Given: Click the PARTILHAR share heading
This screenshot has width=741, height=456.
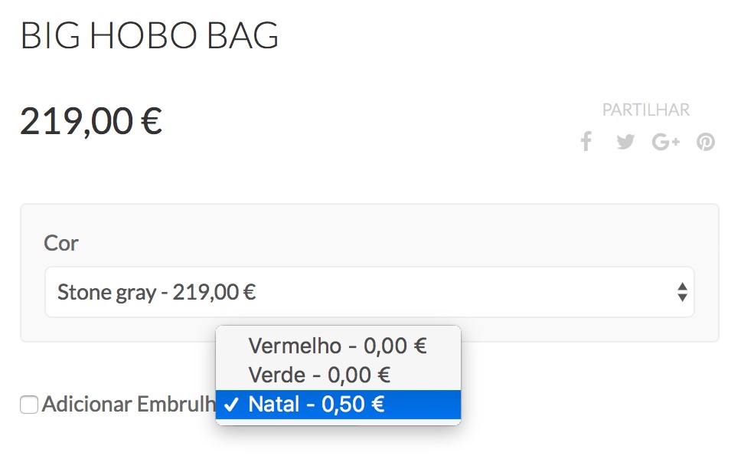Looking at the screenshot, I should tap(645, 110).
